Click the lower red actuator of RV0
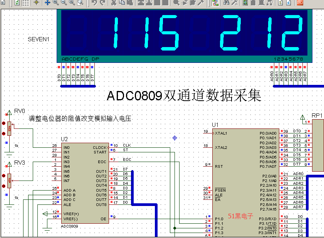The image size is (324, 238). tap(3, 133)
